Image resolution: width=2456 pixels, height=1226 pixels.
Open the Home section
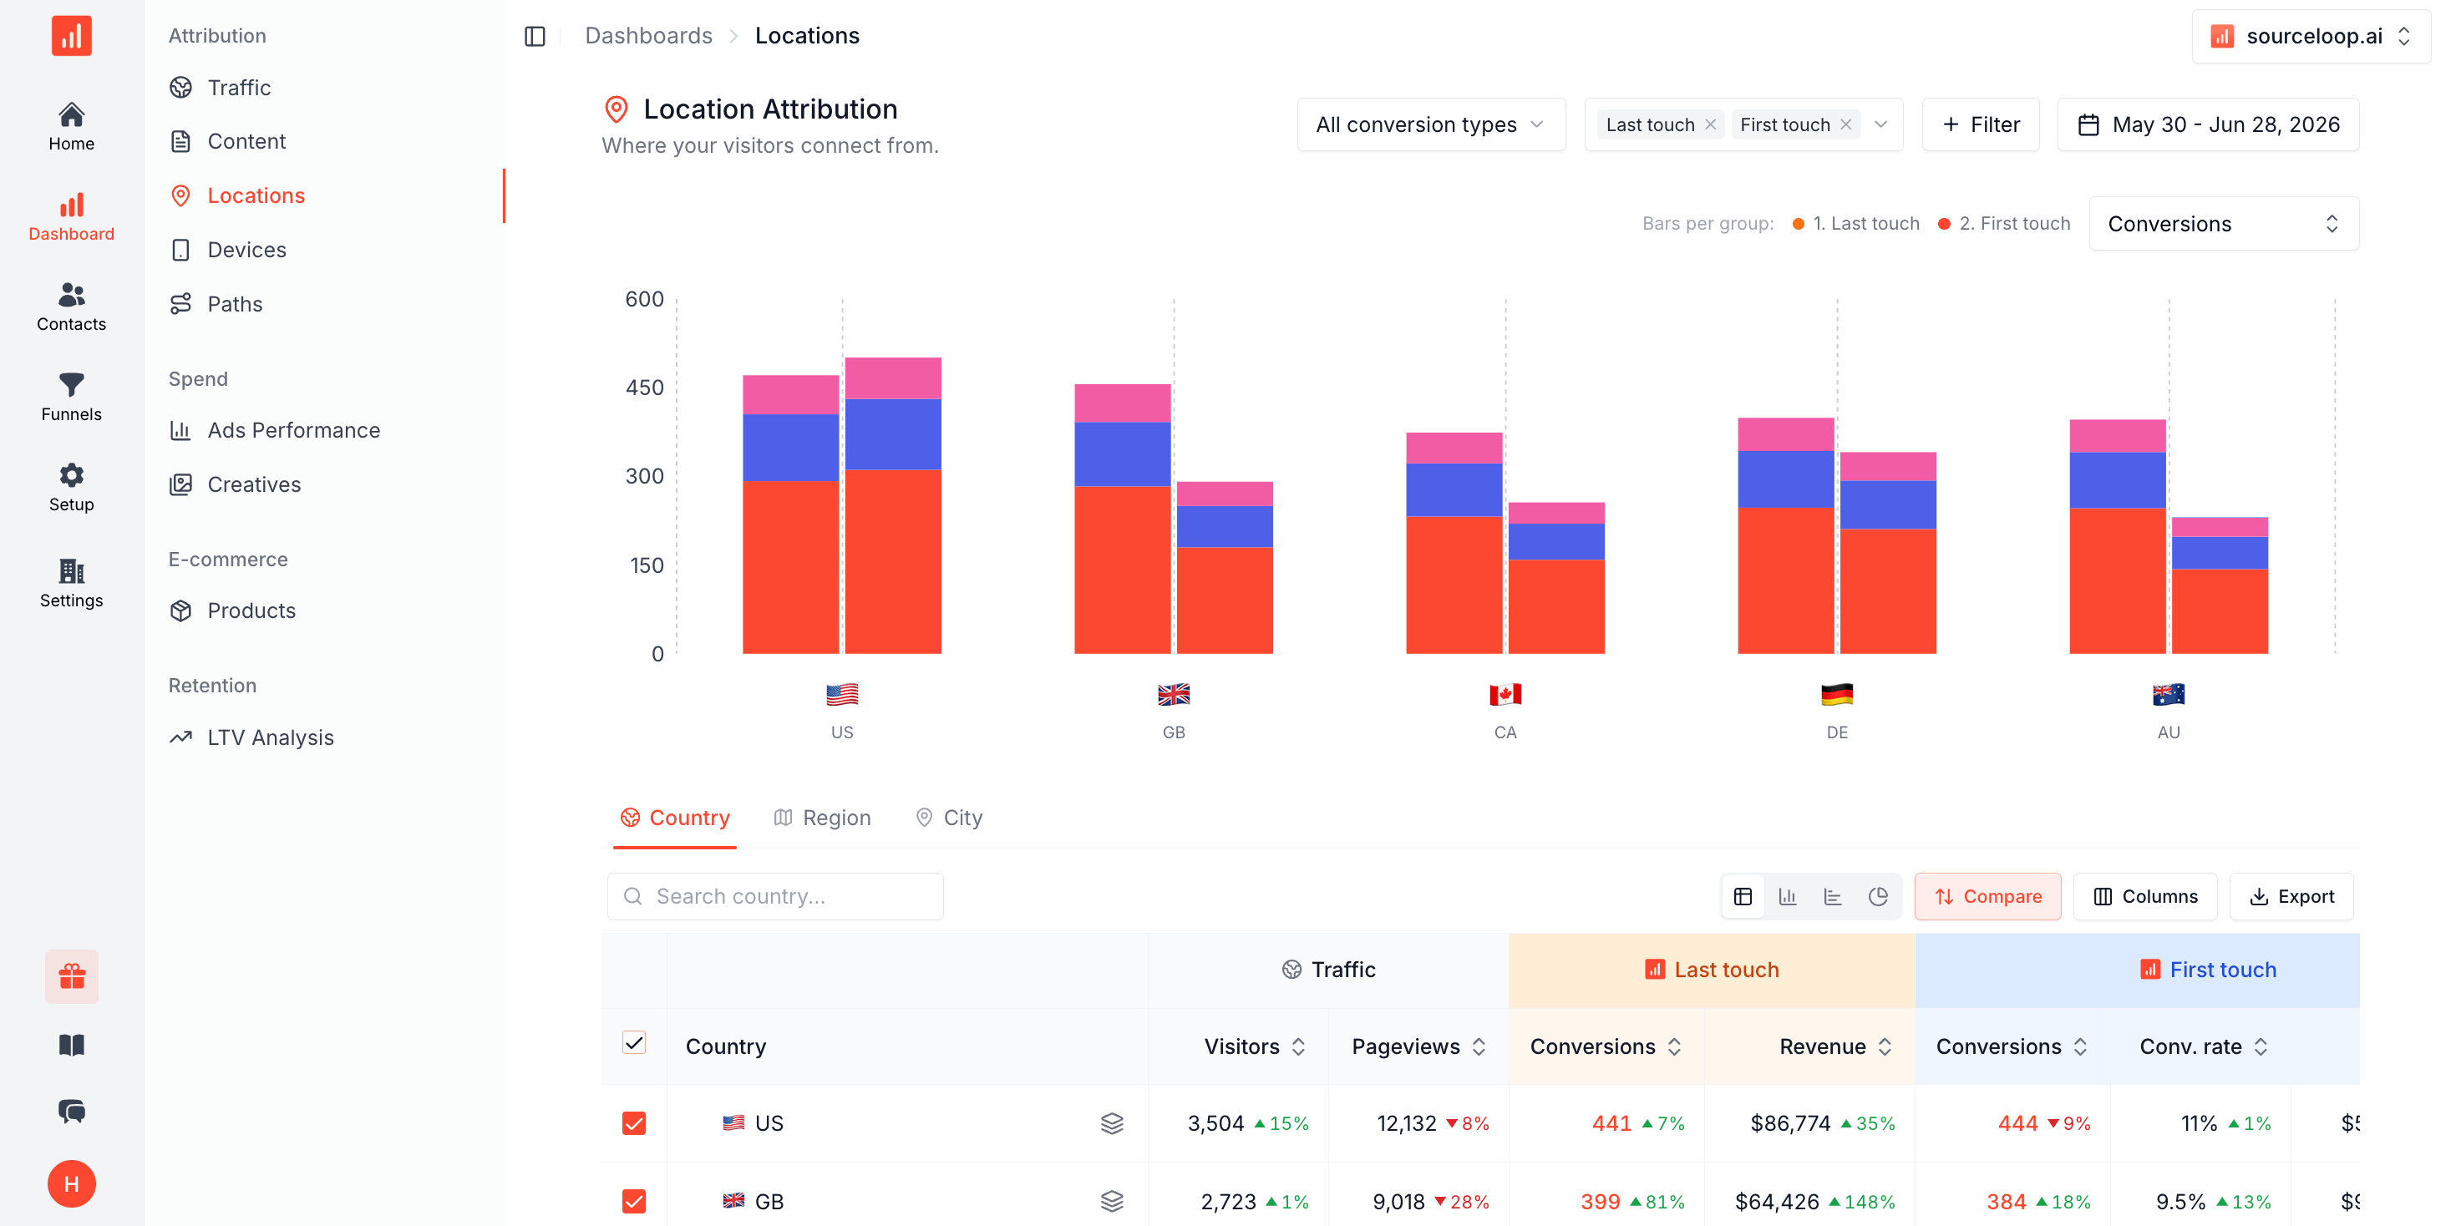click(72, 127)
